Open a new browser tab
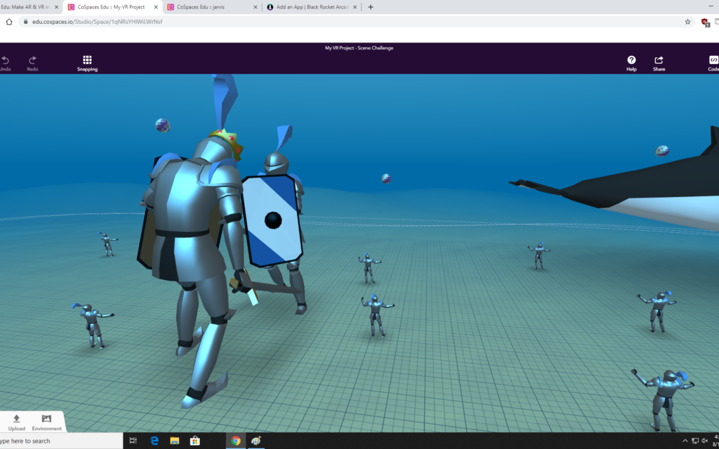719x449 pixels. tap(371, 7)
